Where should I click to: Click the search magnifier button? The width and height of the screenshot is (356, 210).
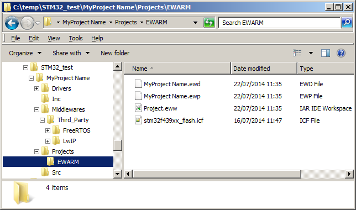(x=347, y=23)
